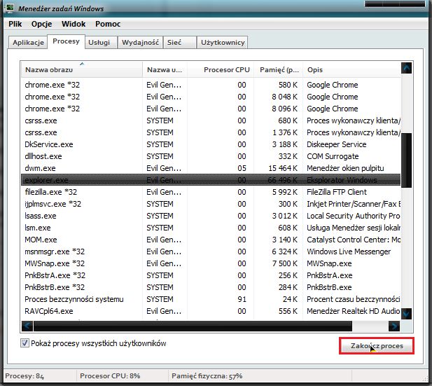Click the vertical scrollbar thumb
432x386 pixels.
(x=406, y=160)
